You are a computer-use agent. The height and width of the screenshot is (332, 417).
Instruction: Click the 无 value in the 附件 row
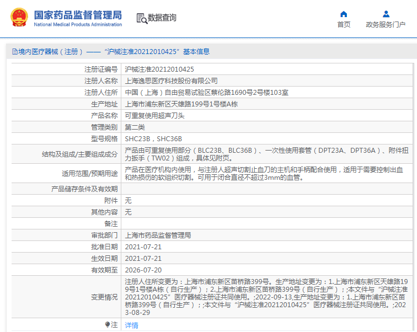click(128, 200)
